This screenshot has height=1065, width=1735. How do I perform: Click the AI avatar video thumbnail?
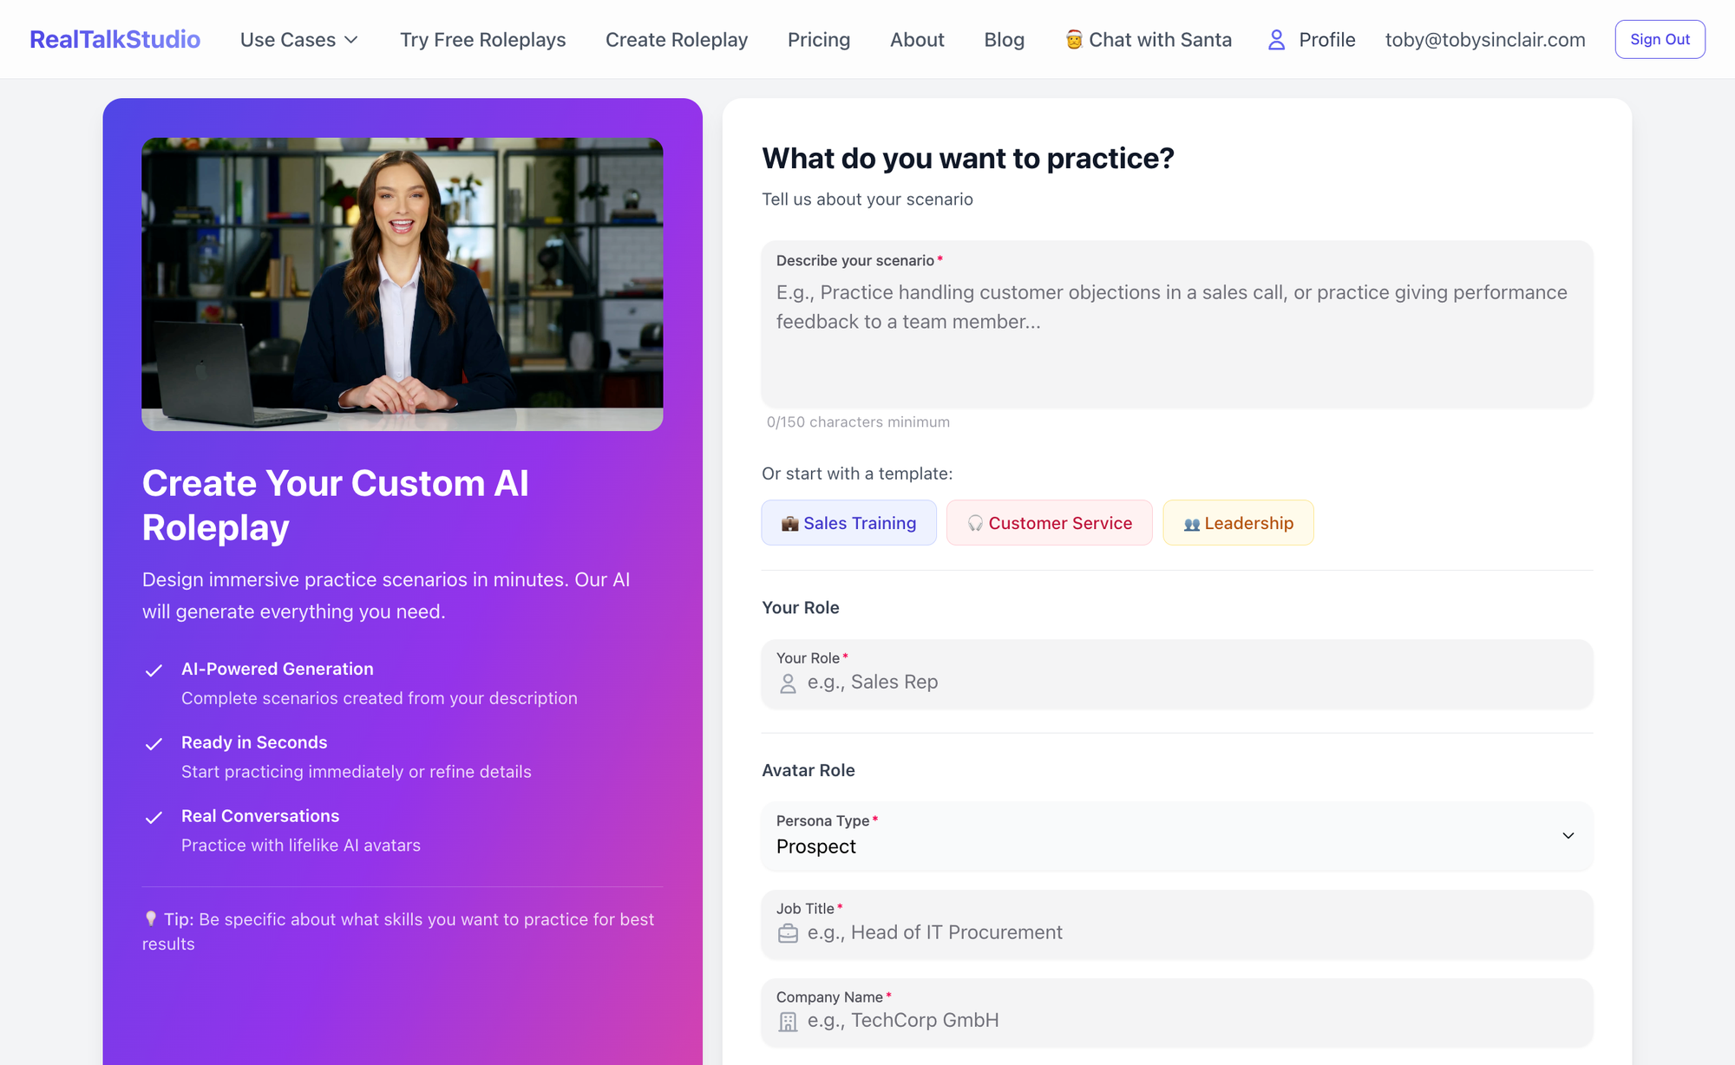(403, 284)
